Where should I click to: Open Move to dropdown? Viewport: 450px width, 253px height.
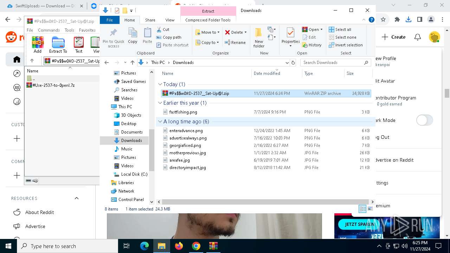coord(207,32)
